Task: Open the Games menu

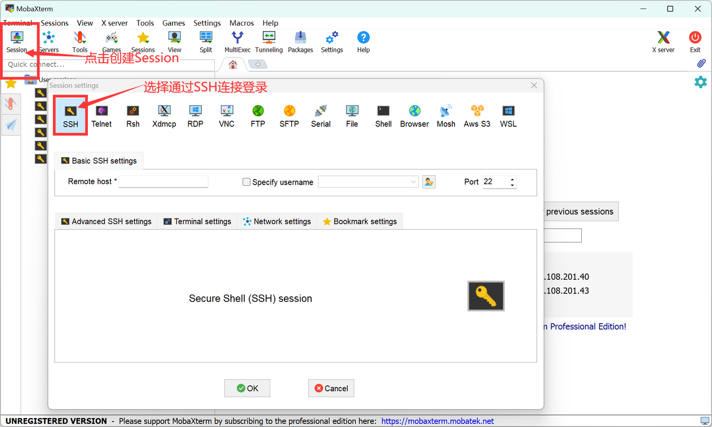Action: click(x=174, y=23)
